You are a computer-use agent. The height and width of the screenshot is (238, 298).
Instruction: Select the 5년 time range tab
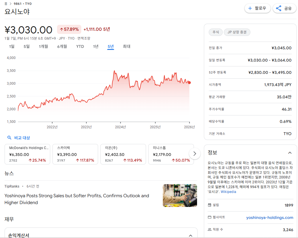(x=111, y=46)
